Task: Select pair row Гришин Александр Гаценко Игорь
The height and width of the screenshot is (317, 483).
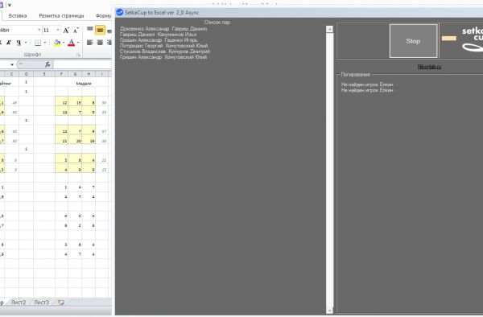Action: pos(159,40)
